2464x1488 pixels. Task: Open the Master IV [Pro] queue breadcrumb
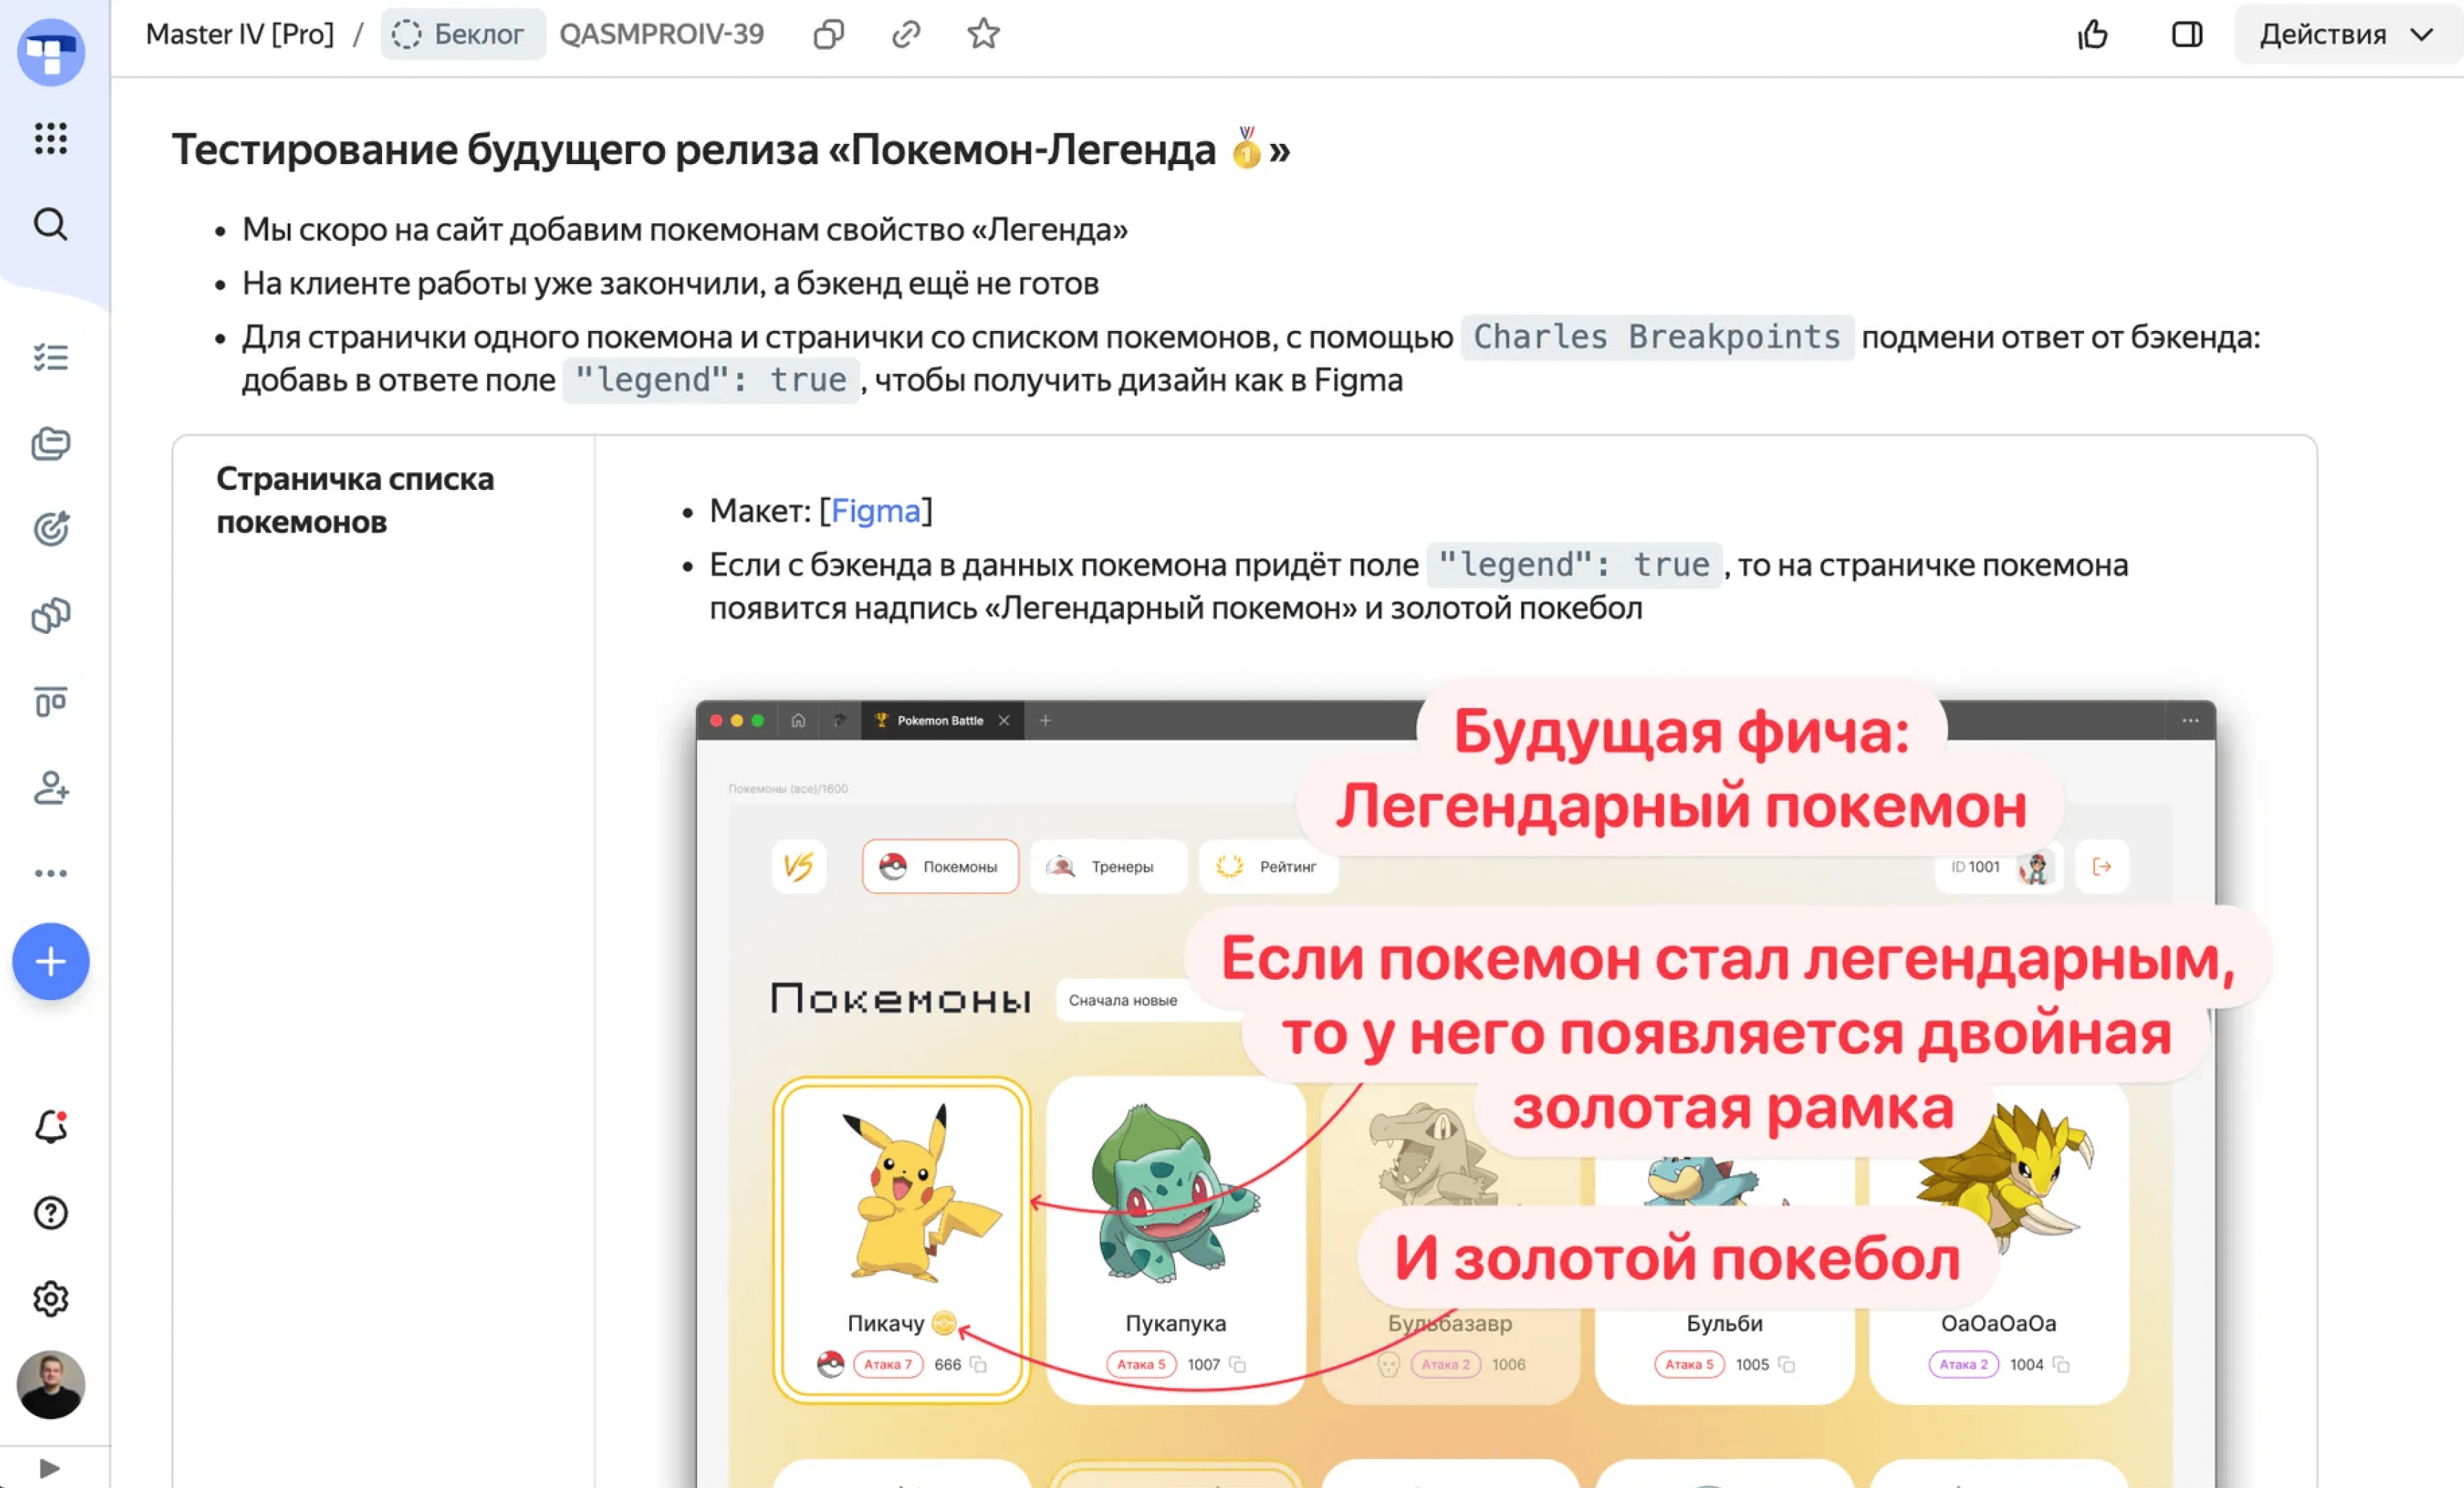240,34
